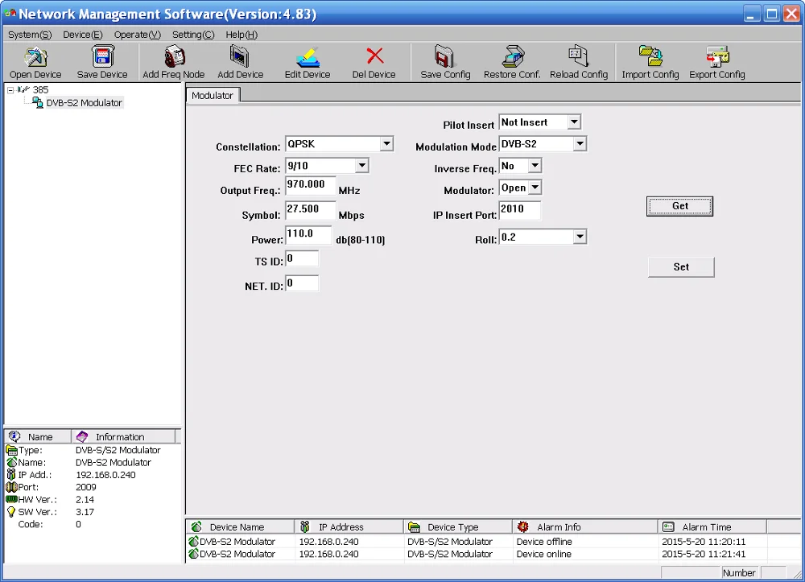Click the Add Device toolbar icon
The width and height of the screenshot is (805, 582).
point(240,56)
